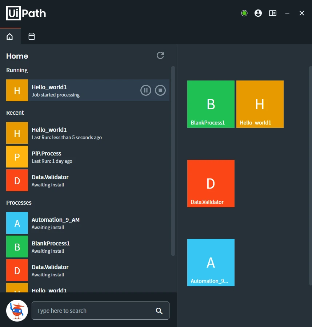Screen dimensions: 312x327
Task: Click D icon of Data.Validator under Processes
Action: (x=17, y=270)
